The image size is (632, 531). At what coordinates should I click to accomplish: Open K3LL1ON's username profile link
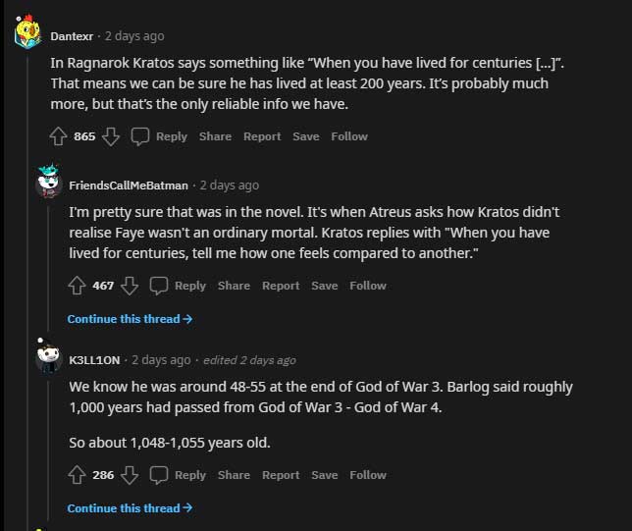pos(94,360)
